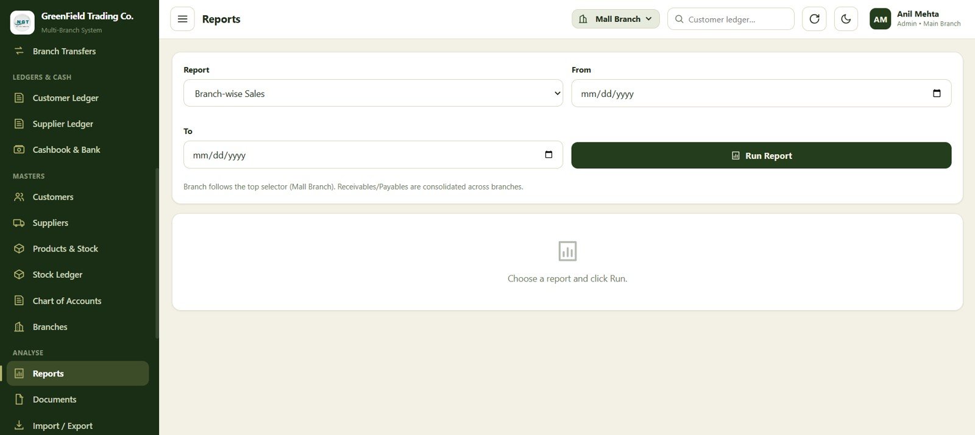Viewport: 975px width, 435px height.
Task: Click the Products & Stock box icon
Action: tap(19, 249)
